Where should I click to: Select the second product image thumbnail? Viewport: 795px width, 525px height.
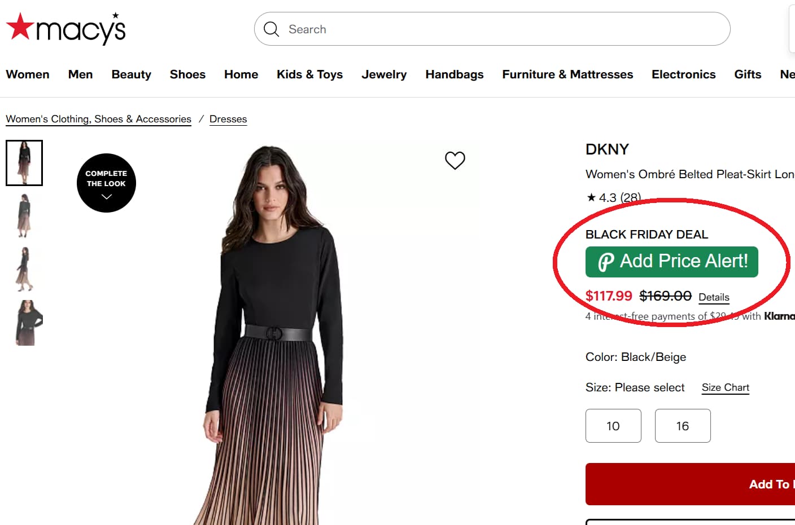24,215
